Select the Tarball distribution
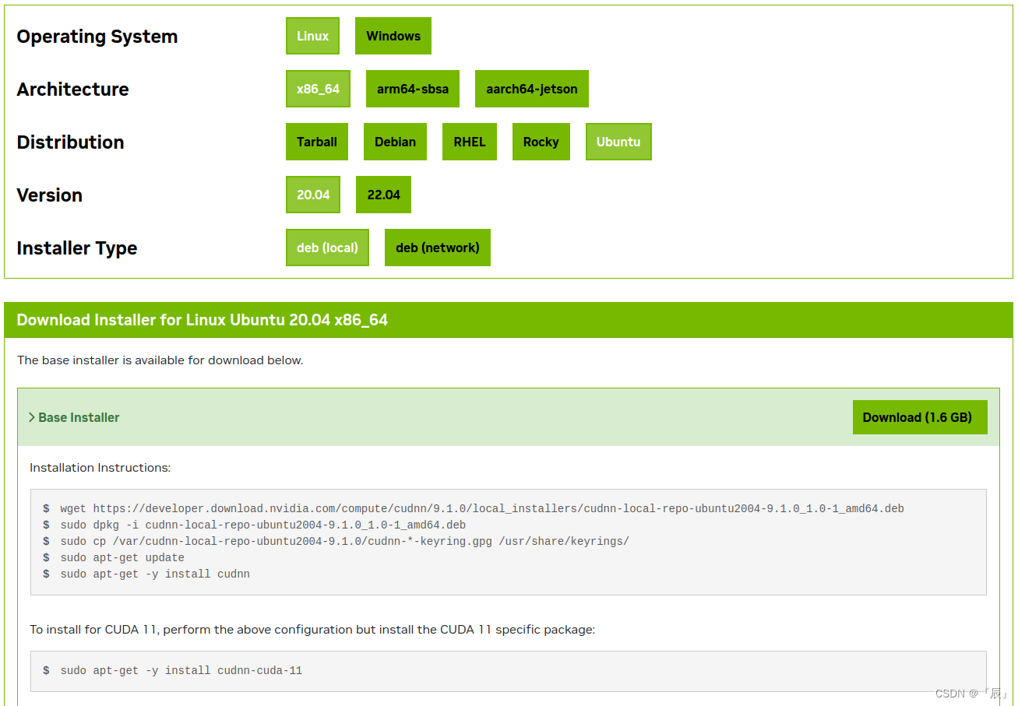The image size is (1018, 706). click(316, 141)
